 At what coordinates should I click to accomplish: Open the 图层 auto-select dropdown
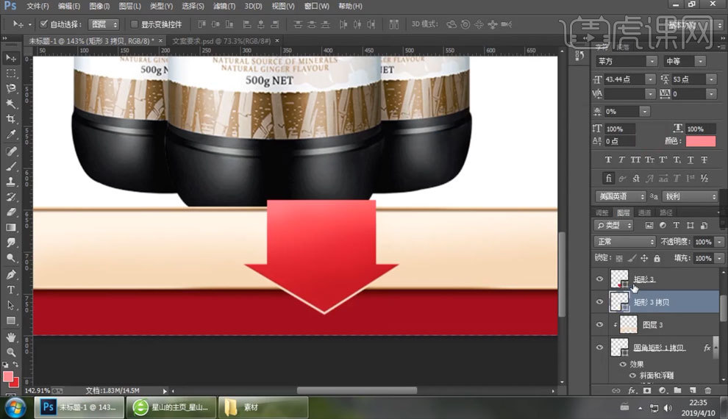[x=104, y=24]
